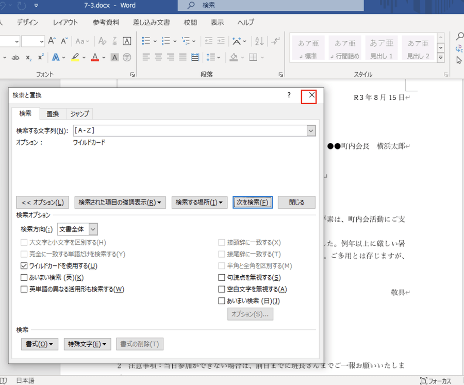This screenshot has height=385, width=464.
Task: Justify paragraph text
Action: pos(183,57)
